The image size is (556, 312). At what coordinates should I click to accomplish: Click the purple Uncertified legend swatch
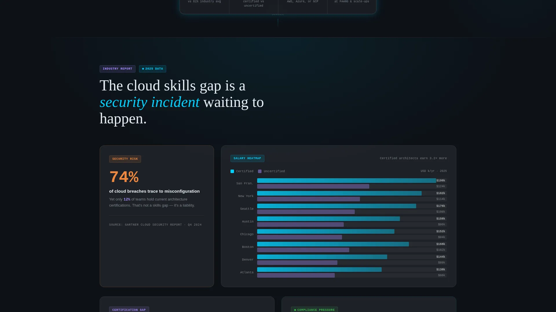[x=260, y=171]
